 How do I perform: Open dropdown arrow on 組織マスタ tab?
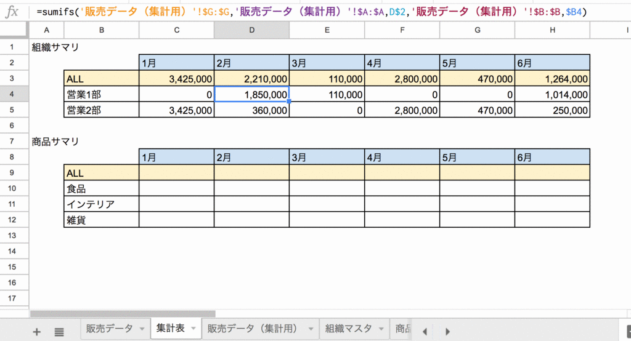[x=381, y=329]
